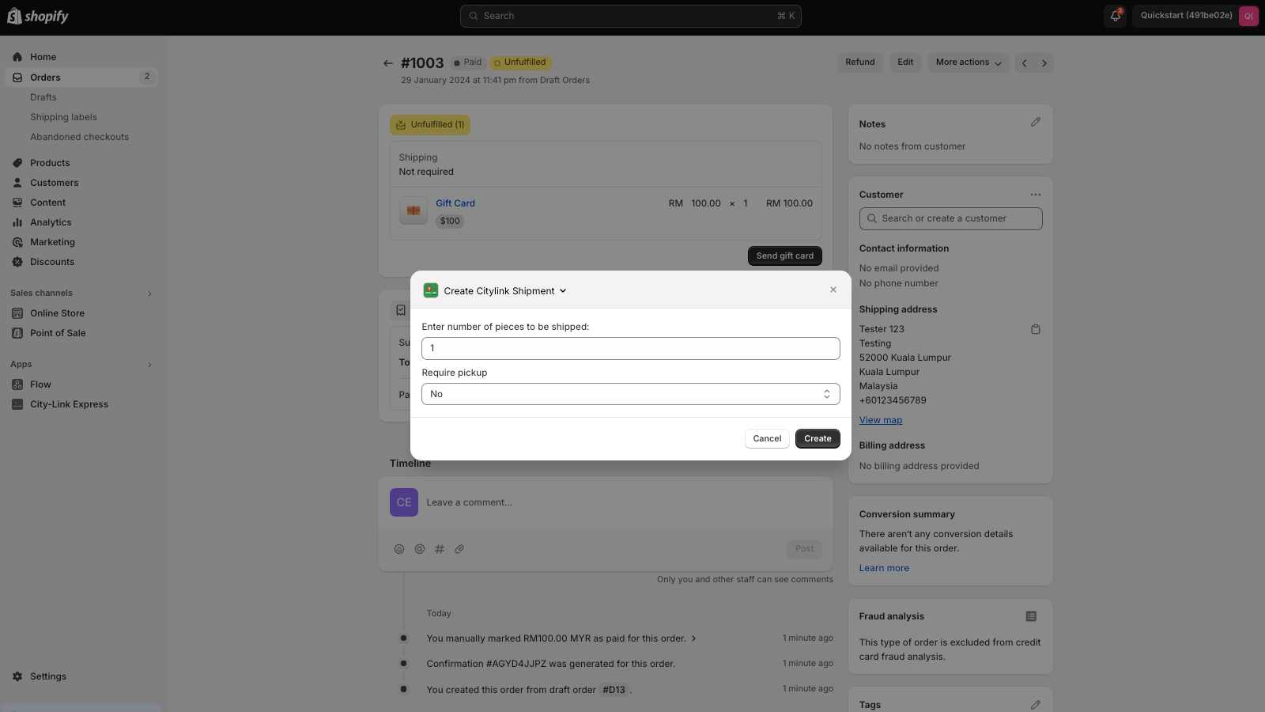The height and width of the screenshot is (712, 1265).
Task: Open Orders in the sidebar
Action: point(81,77)
